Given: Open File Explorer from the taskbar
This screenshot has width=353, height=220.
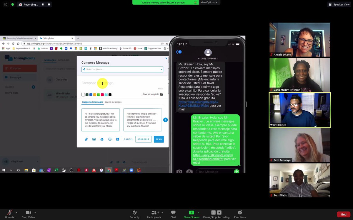Looking at the screenshot, I should [26, 170].
